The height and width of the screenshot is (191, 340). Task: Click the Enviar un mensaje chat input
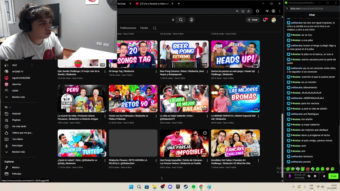point(300,176)
